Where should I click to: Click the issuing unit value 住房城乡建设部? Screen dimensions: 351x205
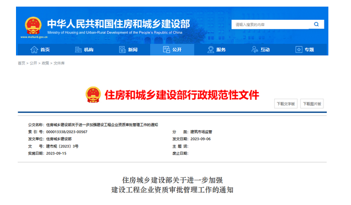click(59, 139)
